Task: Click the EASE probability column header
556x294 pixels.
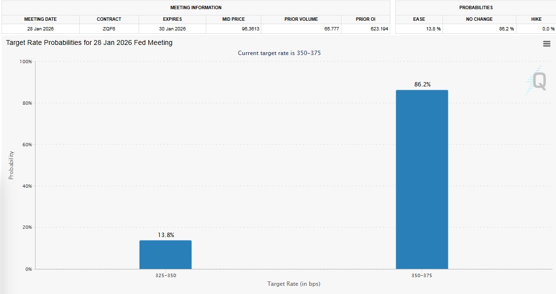Action: [x=419, y=19]
